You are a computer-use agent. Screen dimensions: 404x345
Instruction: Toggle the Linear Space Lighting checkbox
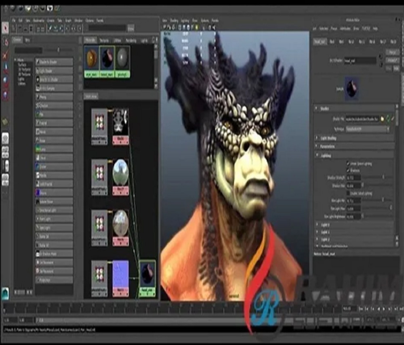coord(348,163)
